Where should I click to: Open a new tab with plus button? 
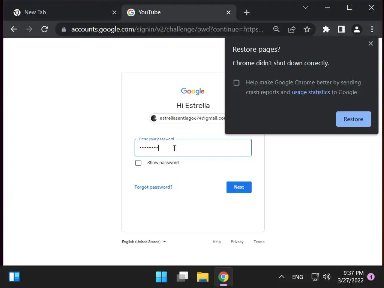(x=247, y=12)
